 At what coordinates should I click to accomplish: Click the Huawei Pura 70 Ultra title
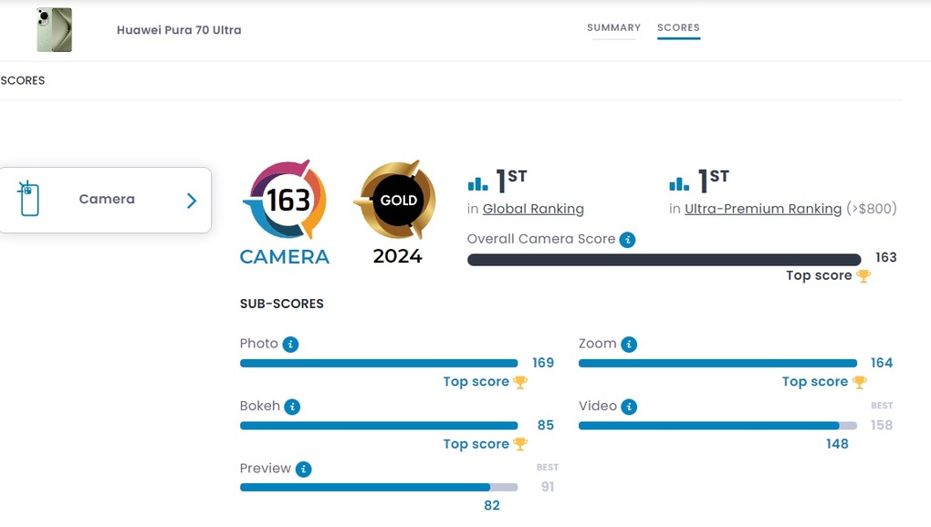click(179, 30)
